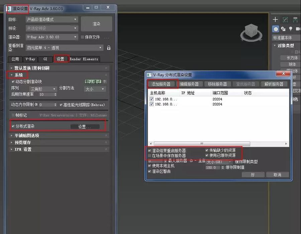Screen dimensions: 301x234
Task: Enable the frame stamp checkbox
Action: 13,115
